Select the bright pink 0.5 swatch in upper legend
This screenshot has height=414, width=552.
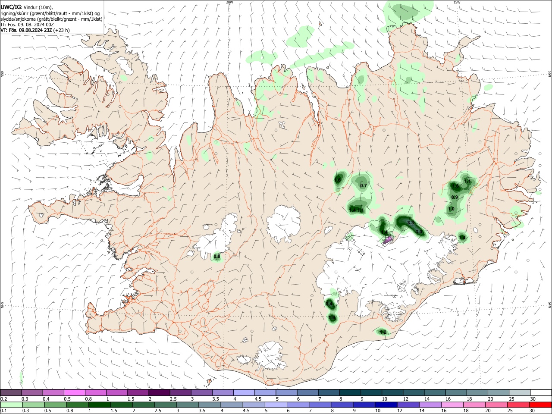click(75, 392)
